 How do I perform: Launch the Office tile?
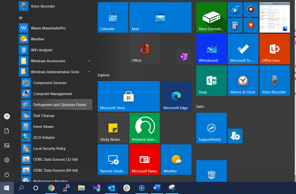tap(144, 49)
